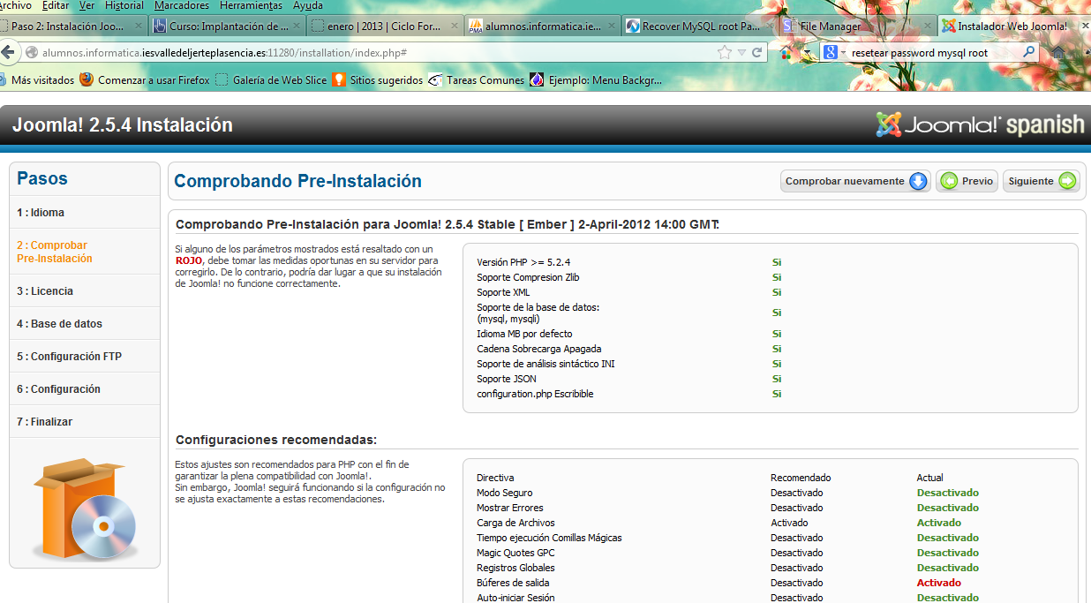Bookmark this page with the star icon

pos(725,53)
